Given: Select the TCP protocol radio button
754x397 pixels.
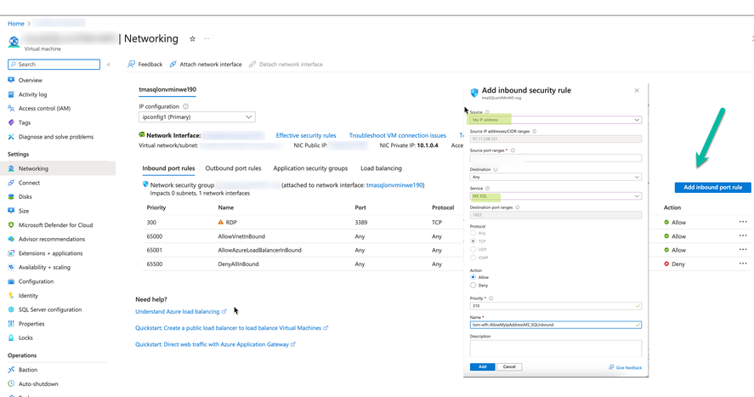Looking at the screenshot, I should click(473, 241).
